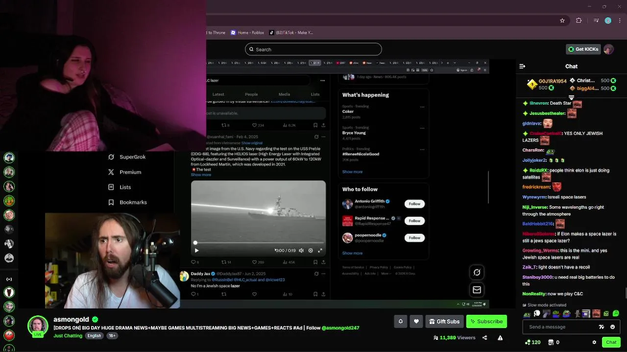The image size is (627, 352).
Task: Click the green Chat send button
Action: click(611, 342)
